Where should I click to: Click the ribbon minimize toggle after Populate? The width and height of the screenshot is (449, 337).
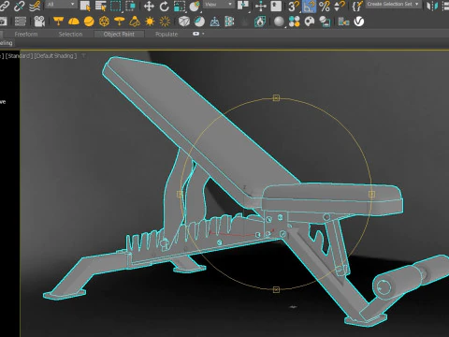(x=196, y=34)
